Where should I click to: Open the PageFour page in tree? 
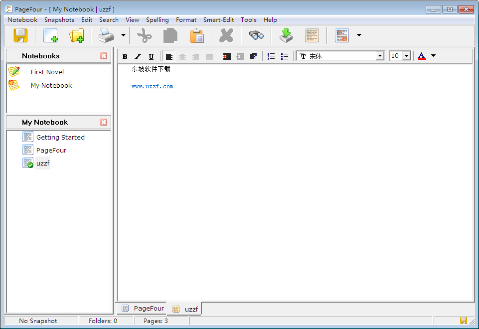click(51, 151)
